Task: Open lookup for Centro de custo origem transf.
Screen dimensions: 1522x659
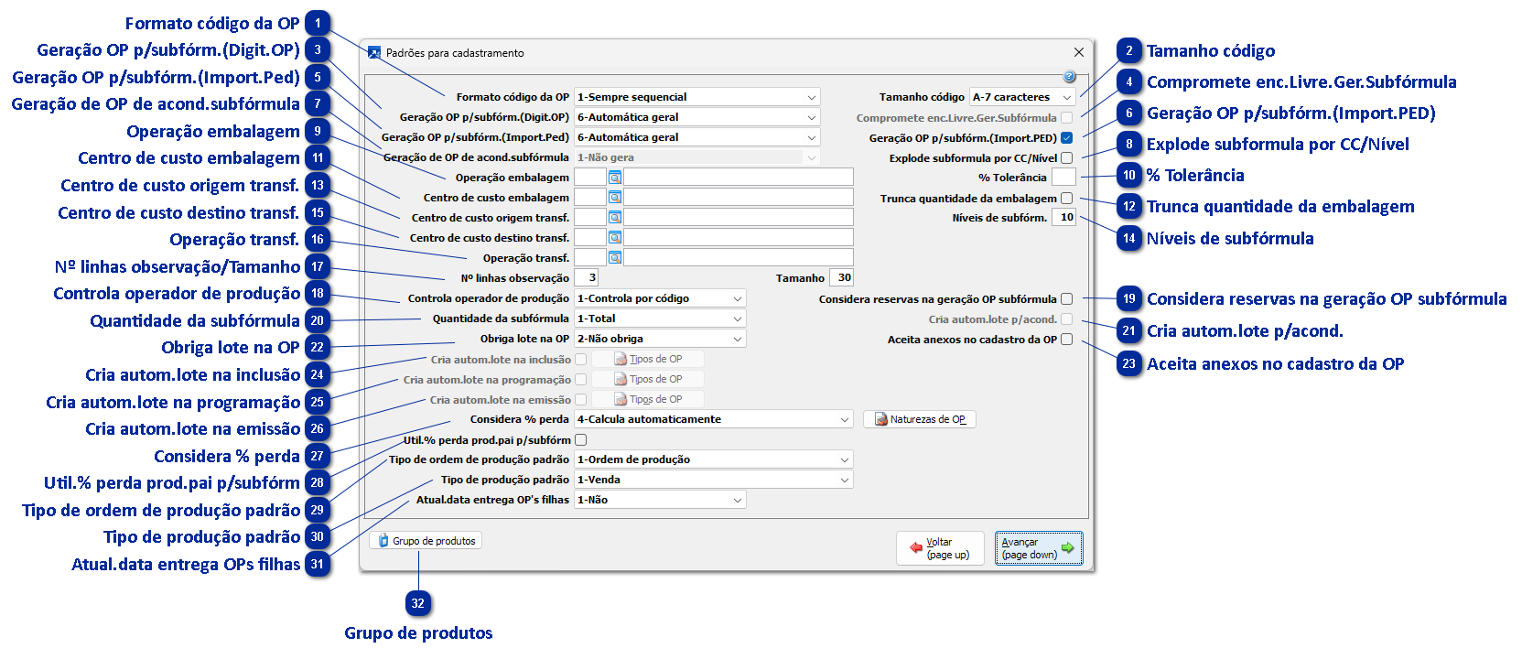Action: pyautogui.click(x=615, y=218)
